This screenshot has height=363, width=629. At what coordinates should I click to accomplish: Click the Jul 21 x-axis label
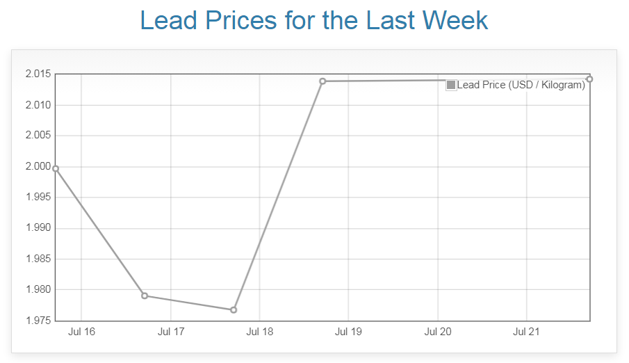point(526,332)
